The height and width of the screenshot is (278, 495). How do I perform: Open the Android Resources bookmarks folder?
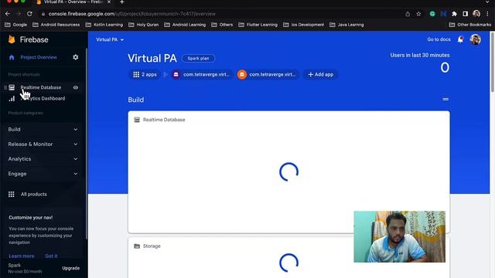56,25
